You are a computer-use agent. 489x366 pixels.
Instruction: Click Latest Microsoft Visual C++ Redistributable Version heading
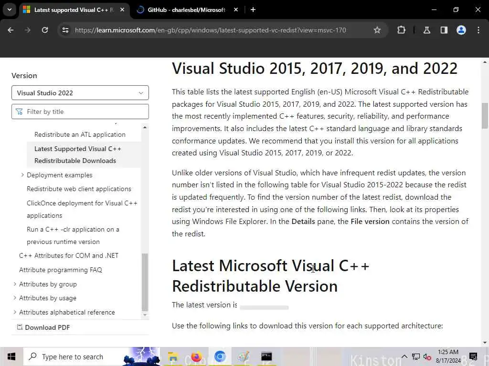[x=271, y=276]
